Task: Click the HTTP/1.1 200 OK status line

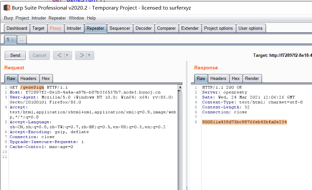Action: (222, 87)
